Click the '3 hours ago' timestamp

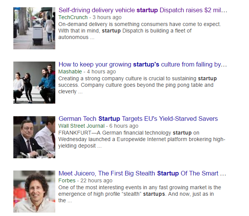pos(107,17)
